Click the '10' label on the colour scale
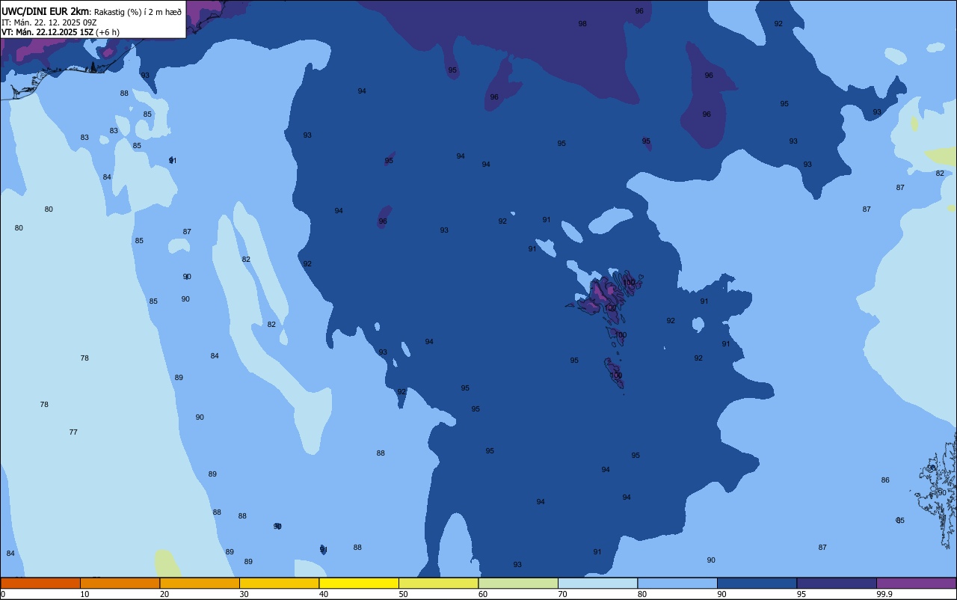Viewport: 957px width, 600px height. (84, 594)
